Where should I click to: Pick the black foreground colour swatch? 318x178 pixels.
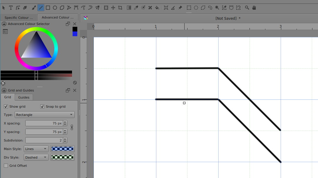(x=75, y=29)
